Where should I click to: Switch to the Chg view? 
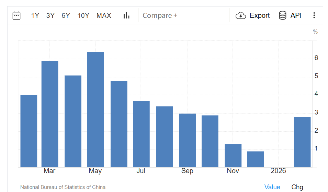point(297,187)
